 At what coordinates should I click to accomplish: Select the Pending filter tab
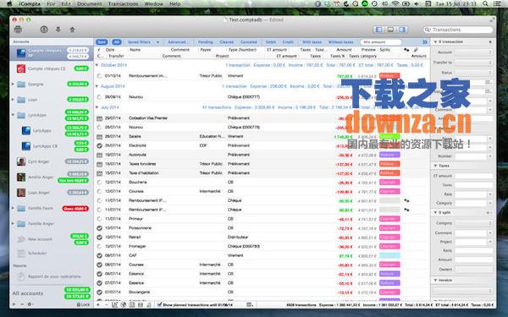[x=206, y=42]
